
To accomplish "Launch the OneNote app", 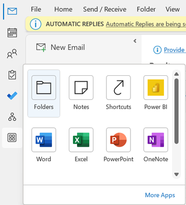I will [x=156, y=145].
